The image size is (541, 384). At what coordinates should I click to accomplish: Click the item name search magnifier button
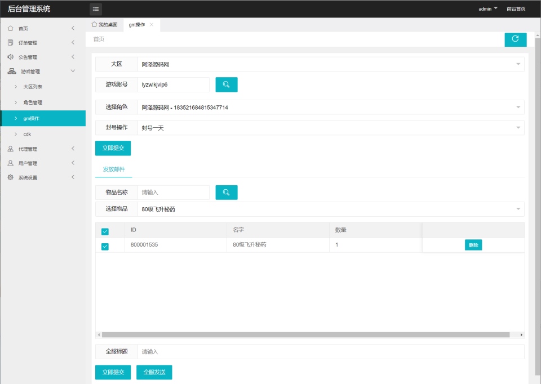pos(227,193)
